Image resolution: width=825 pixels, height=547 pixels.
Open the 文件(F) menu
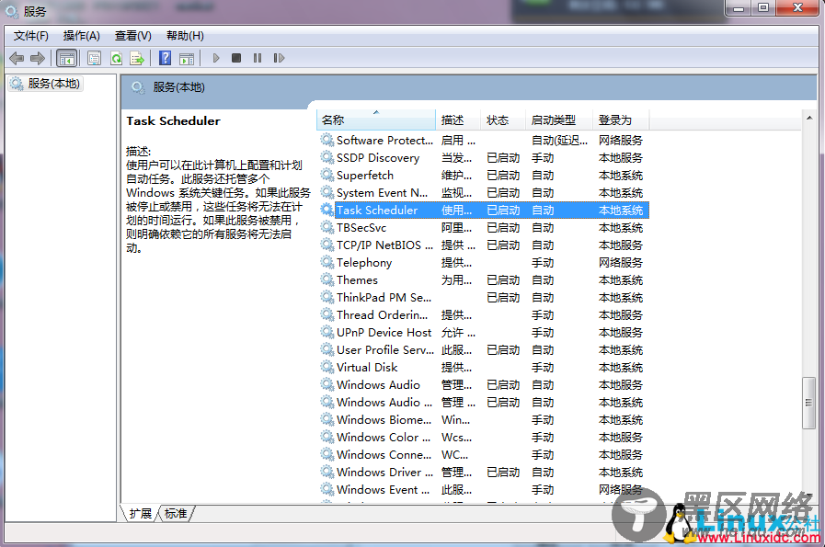pyautogui.click(x=31, y=36)
